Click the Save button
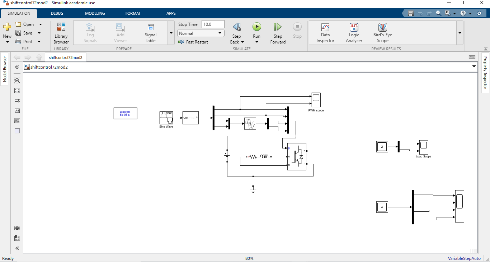The image size is (490, 262). (24, 33)
